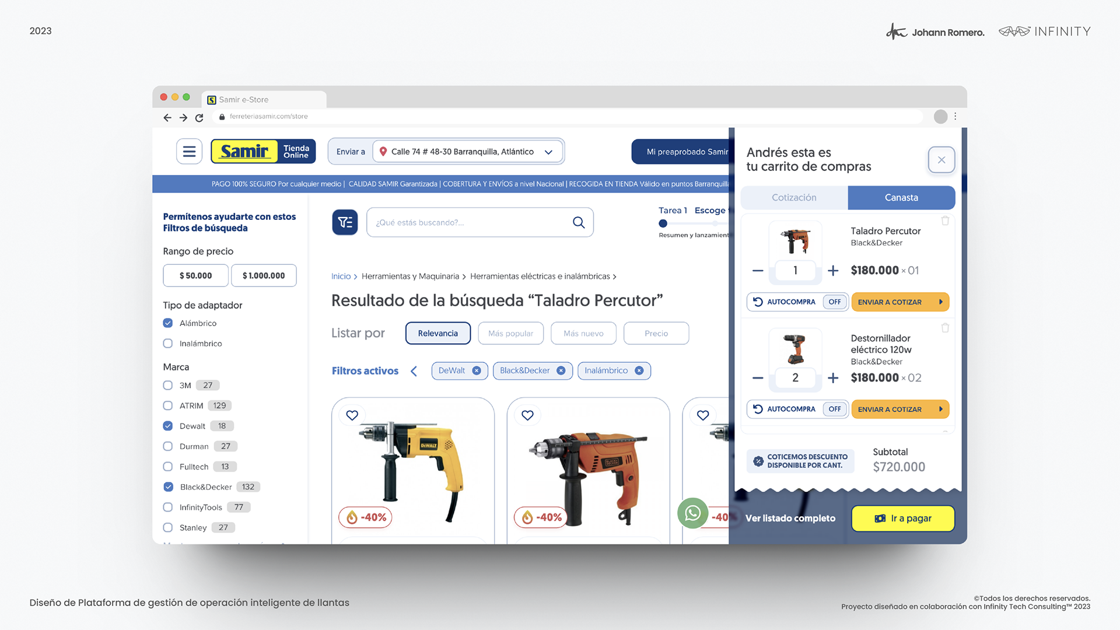The image size is (1120, 630).
Task: Open Herramientas y Maquinaria breadcrumb
Action: (410, 276)
